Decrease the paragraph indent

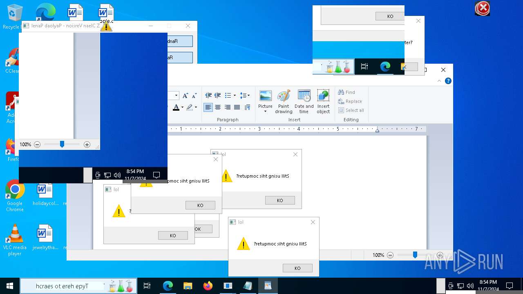click(208, 96)
